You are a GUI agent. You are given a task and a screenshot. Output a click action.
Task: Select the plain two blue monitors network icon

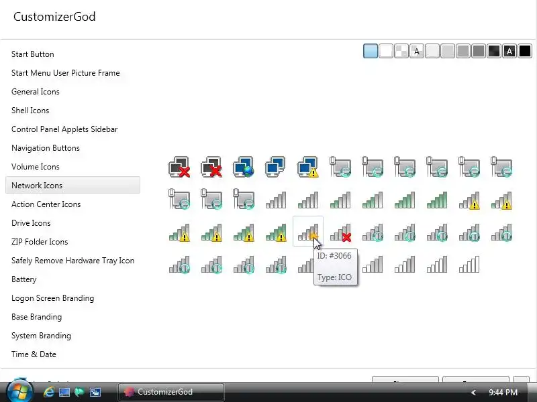276,167
